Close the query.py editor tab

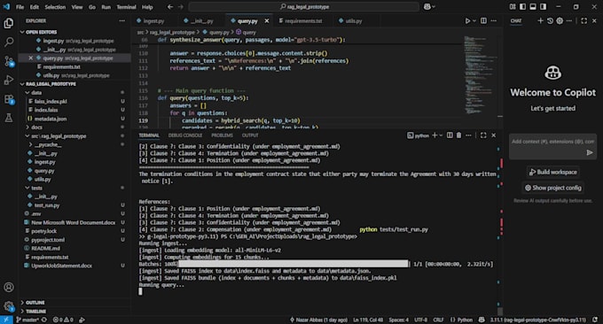(267, 20)
